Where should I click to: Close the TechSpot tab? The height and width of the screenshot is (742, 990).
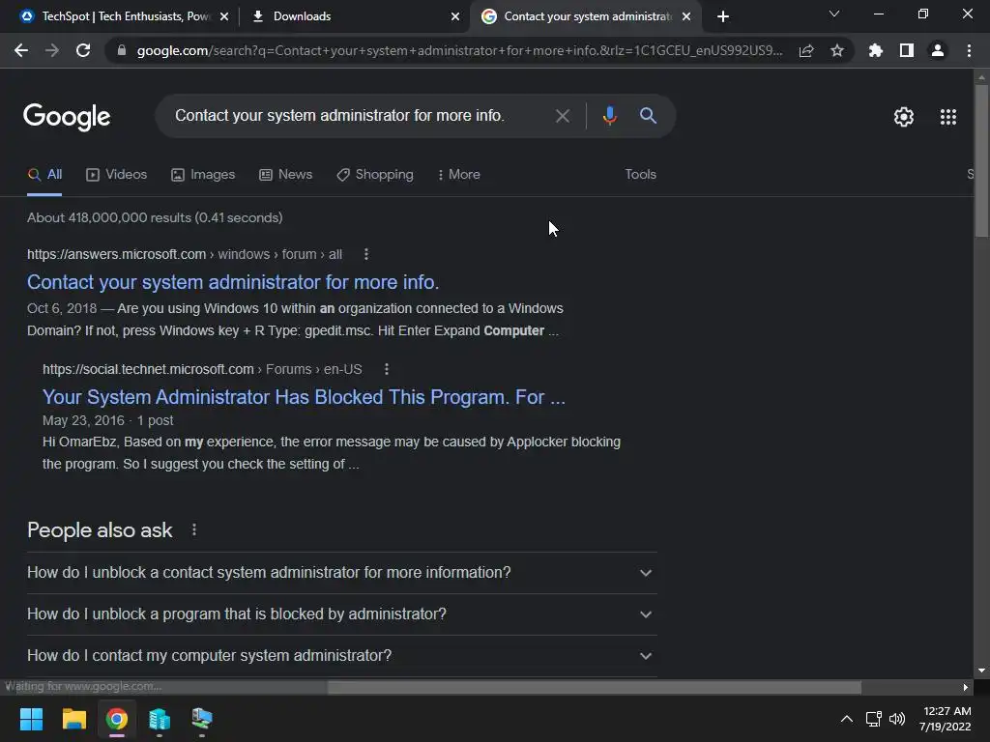[224, 16]
